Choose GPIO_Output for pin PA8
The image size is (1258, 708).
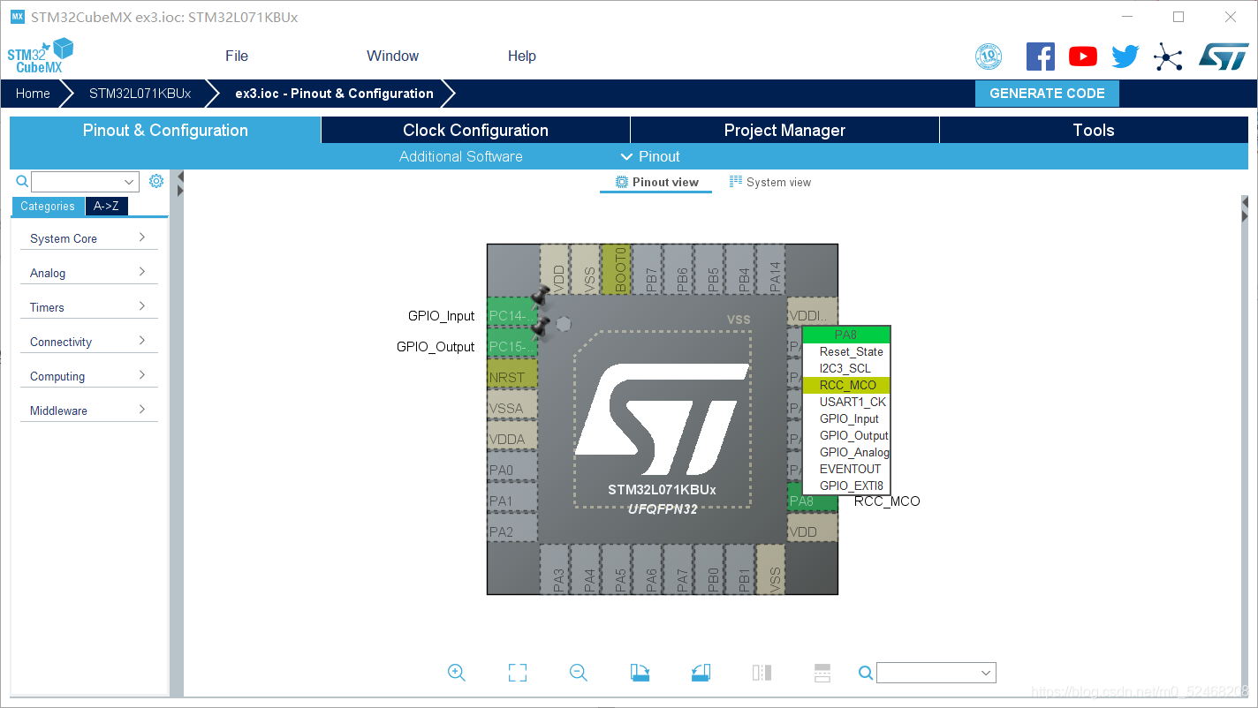[846, 435]
